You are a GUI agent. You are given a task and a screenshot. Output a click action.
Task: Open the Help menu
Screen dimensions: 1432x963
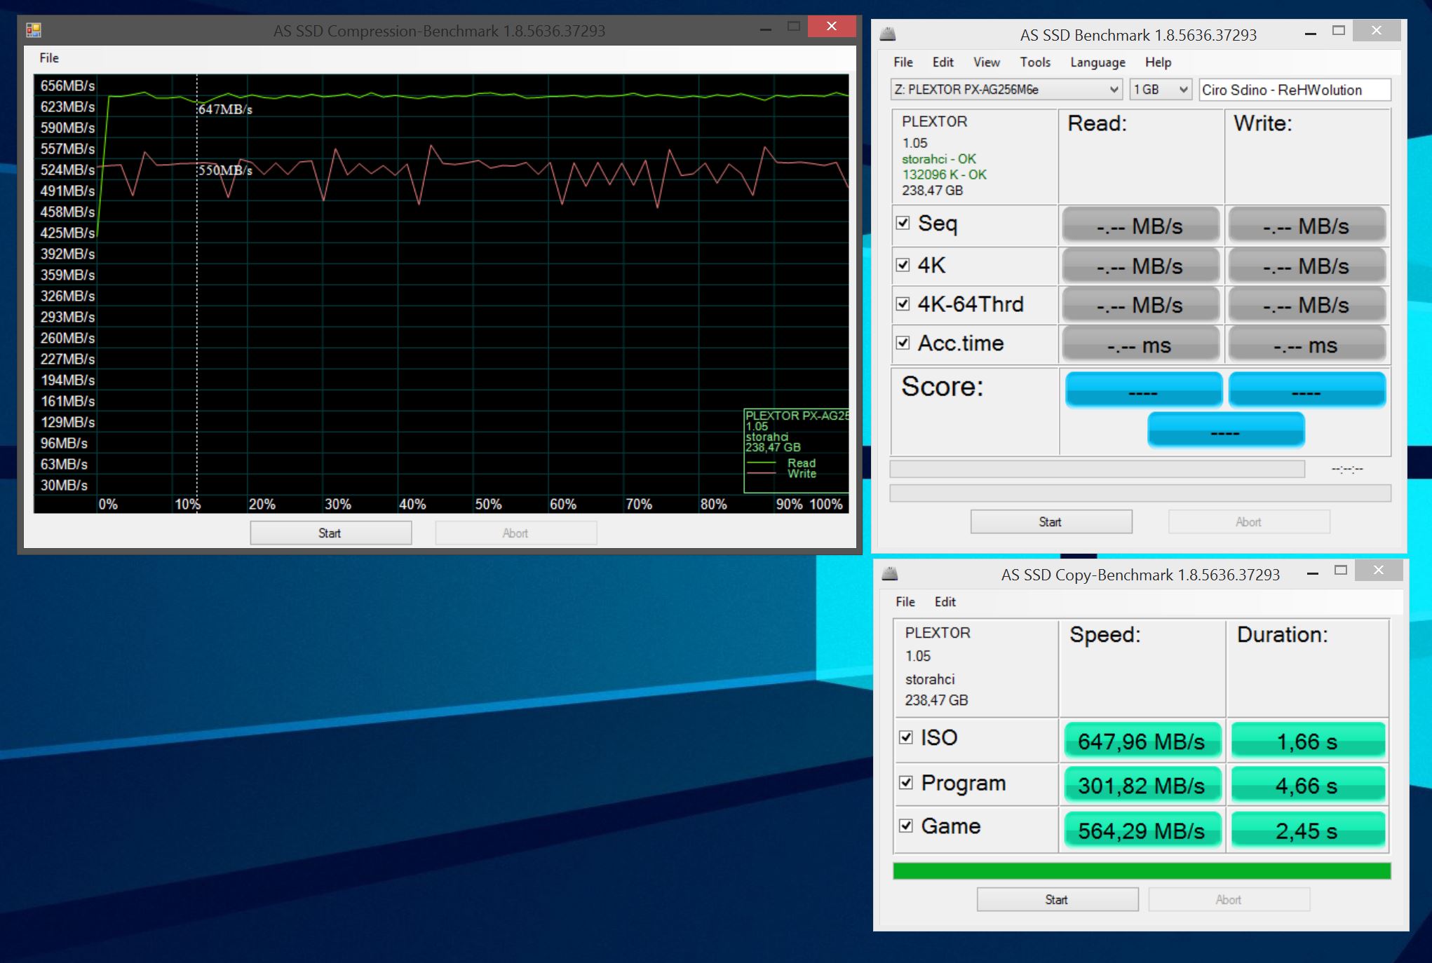click(x=1158, y=62)
